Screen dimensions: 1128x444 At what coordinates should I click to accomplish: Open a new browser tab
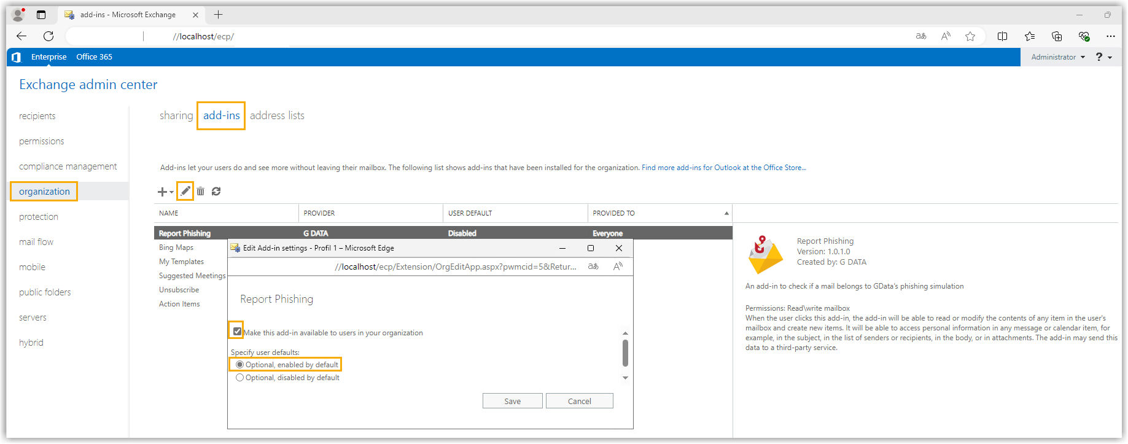218,15
